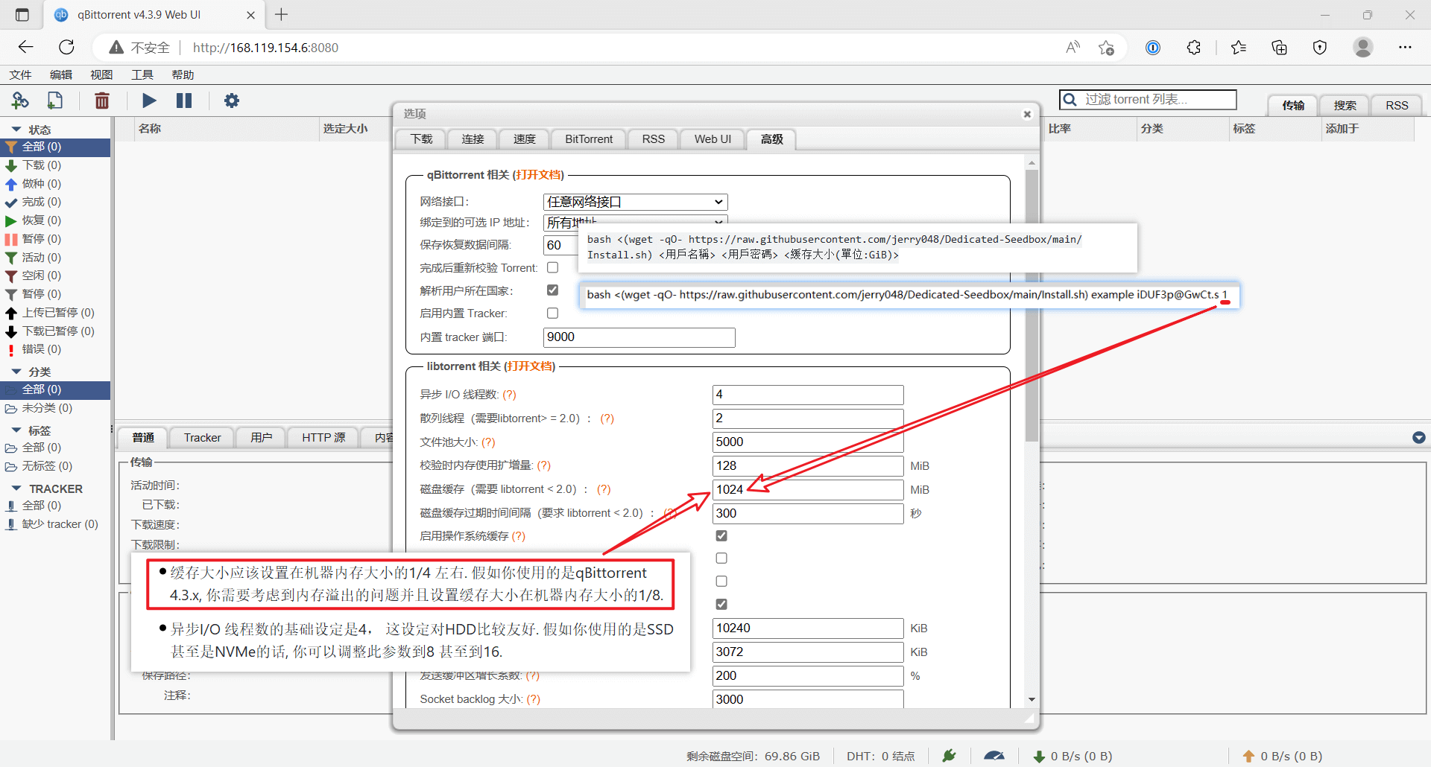The height and width of the screenshot is (767, 1431).
Task: Click browser essentials shield icon
Action: pos(1320,47)
